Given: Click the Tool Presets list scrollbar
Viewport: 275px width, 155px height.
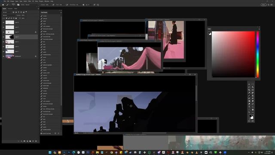Looking at the screenshot, I should 61,61.
